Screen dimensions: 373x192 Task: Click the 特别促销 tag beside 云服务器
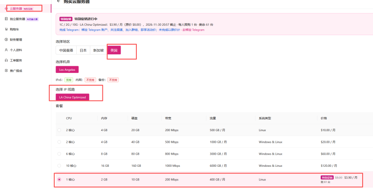click(x=28, y=9)
